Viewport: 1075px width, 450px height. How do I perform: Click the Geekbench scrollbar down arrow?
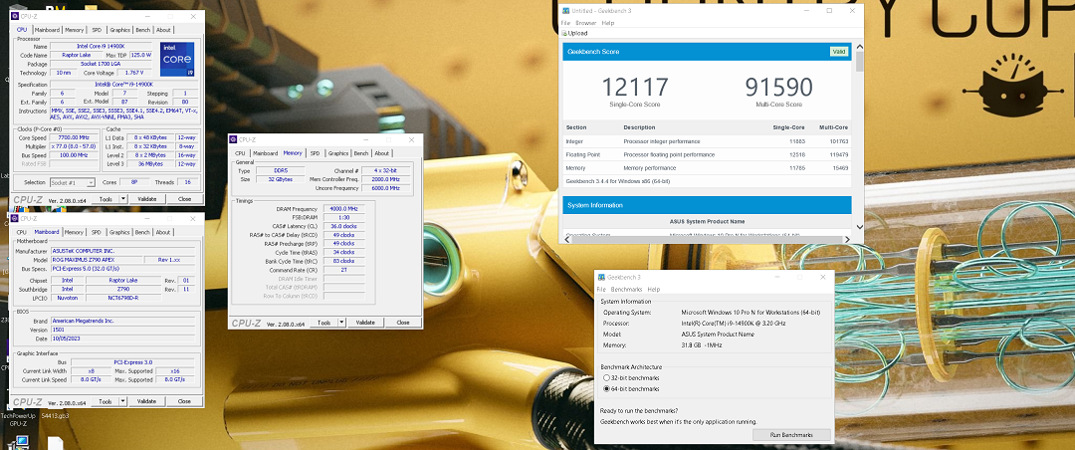pos(860,227)
